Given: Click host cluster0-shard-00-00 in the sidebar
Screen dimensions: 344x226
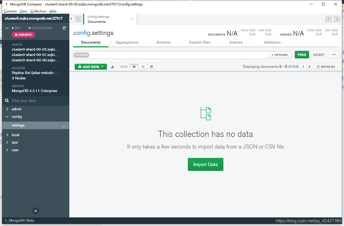Looking at the screenshot, I should pos(35,60).
